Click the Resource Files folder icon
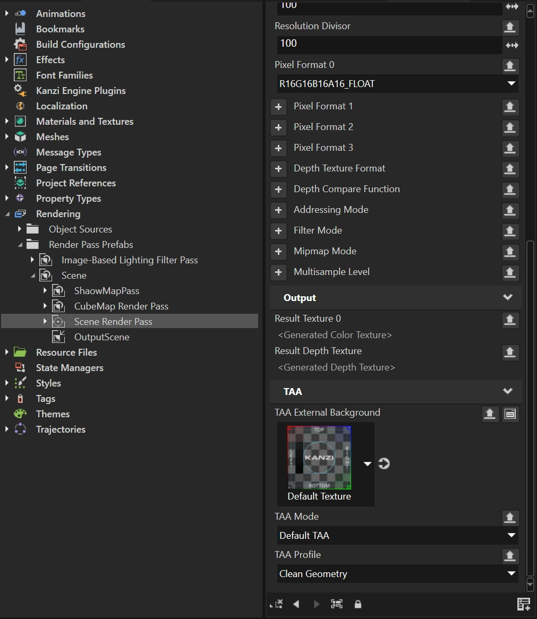Viewport: 537px width, 619px height. 20,352
